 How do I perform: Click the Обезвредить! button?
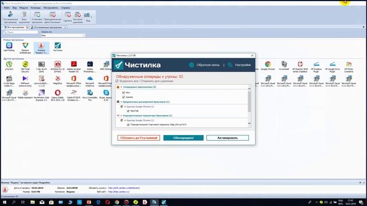183,138
